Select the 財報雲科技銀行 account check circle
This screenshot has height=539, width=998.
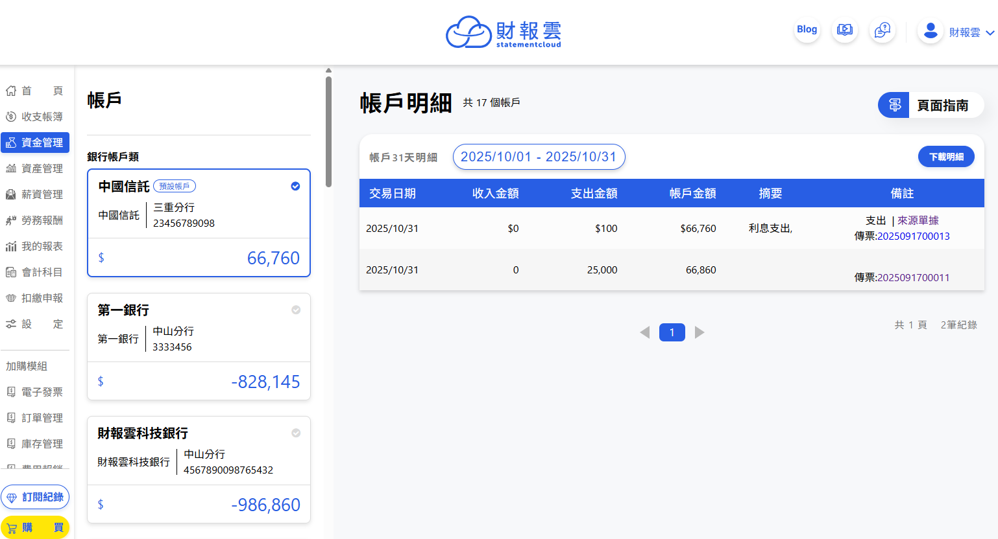pyautogui.click(x=296, y=433)
